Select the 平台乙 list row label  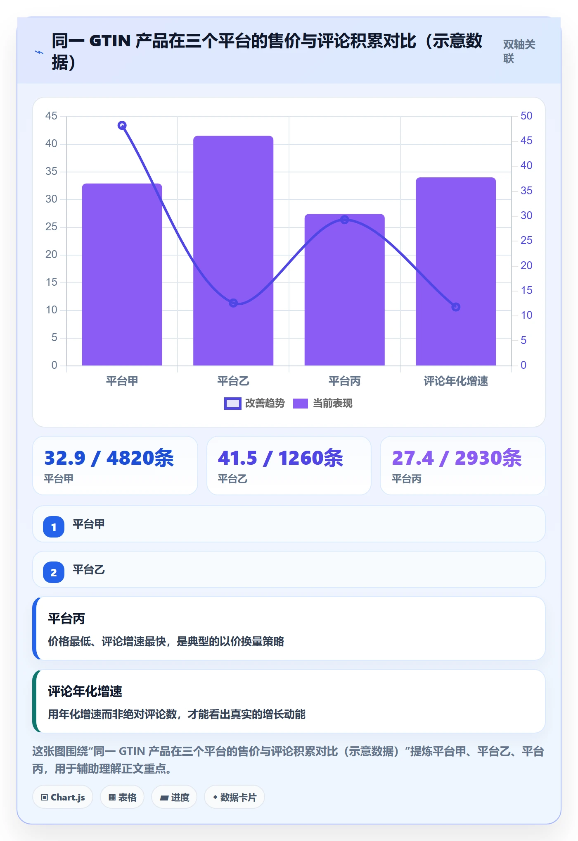89,570
